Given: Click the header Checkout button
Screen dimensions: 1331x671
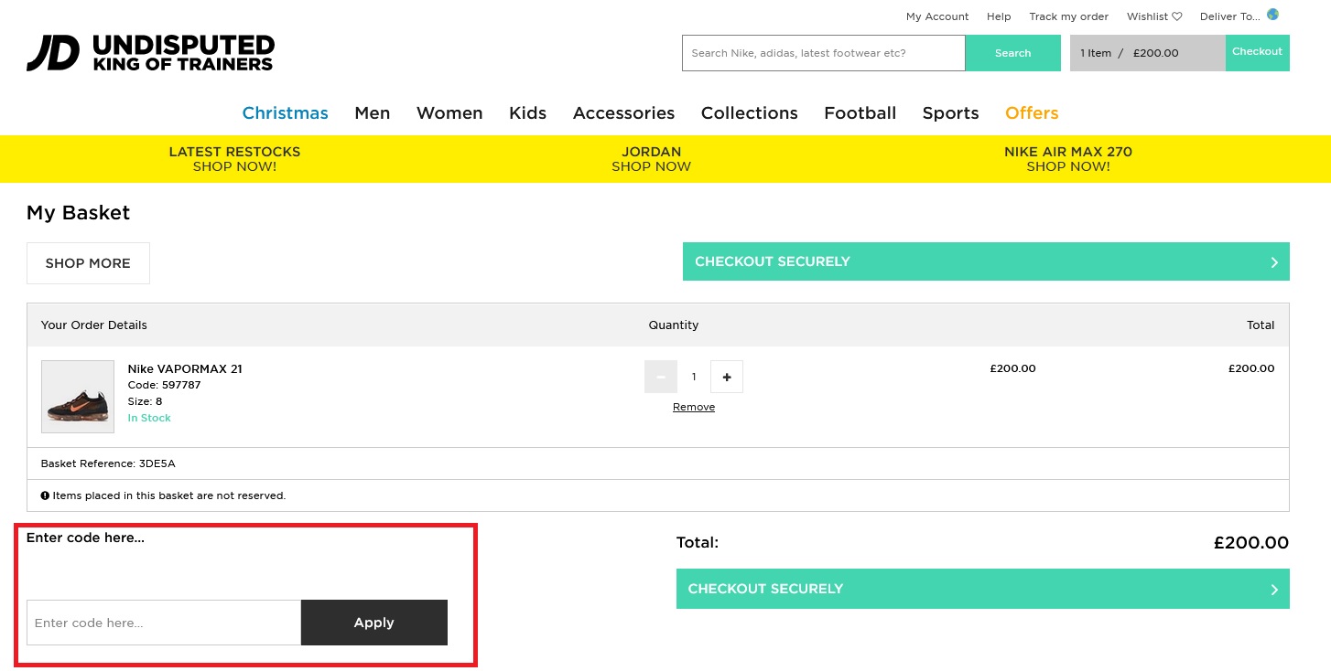Looking at the screenshot, I should point(1258,52).
